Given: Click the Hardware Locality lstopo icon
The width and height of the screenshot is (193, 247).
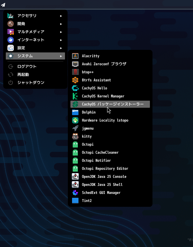Looking at the screenshot, I should point(75,120).
